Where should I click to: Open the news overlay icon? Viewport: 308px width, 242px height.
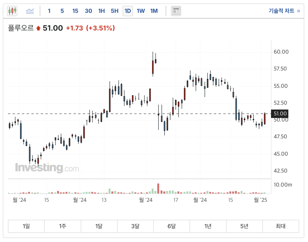176,11
